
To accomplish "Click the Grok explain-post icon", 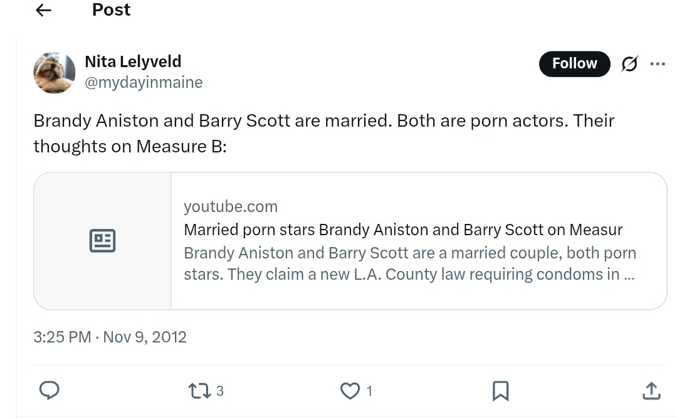I will coord(629,64).
